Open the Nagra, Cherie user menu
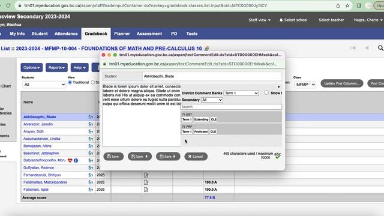Image resolution: width=384 pixels, height=216 pixels. pyautogui.click(x=368, y=20)
